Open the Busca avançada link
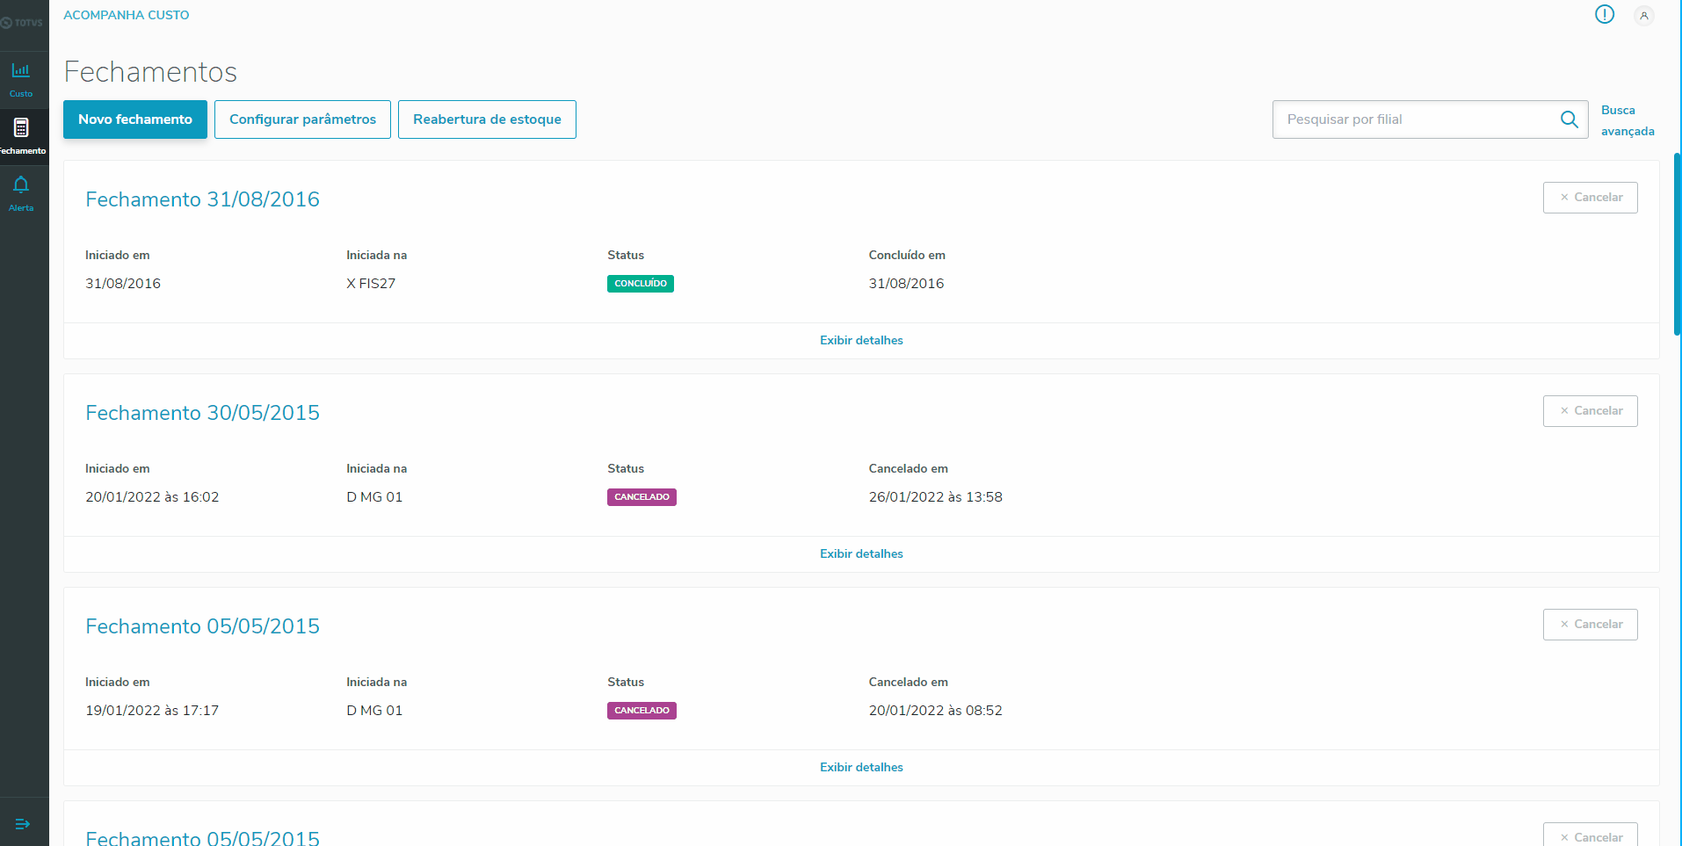Viewport: 1682px width, 846px height. [x=1627, y=120]
